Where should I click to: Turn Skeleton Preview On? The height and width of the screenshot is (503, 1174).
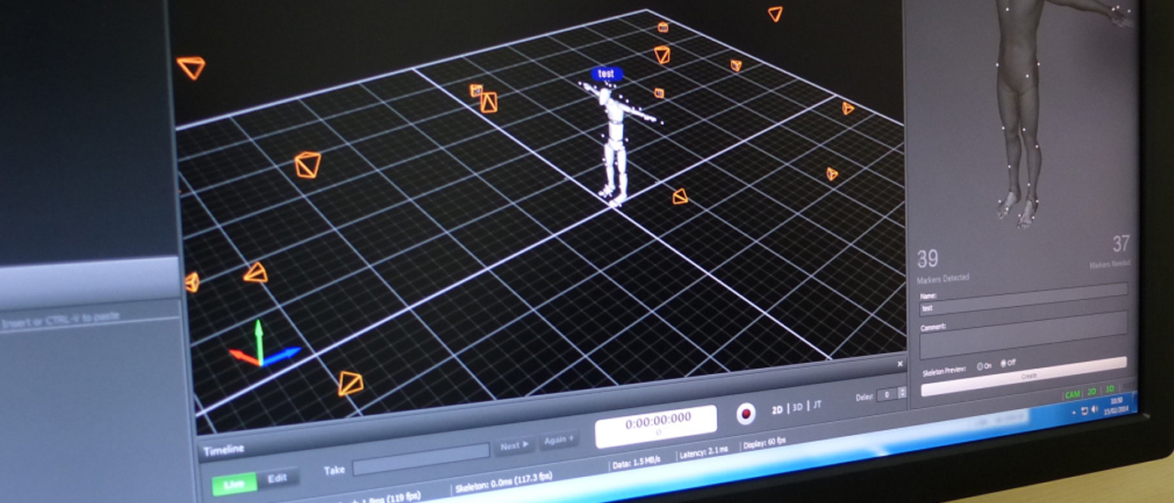pyautogui.click(x=980, y=366)
